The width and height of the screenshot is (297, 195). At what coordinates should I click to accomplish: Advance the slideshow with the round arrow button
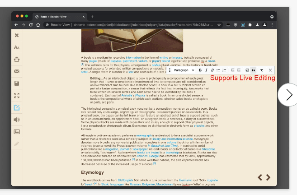[x=288, y=95]
